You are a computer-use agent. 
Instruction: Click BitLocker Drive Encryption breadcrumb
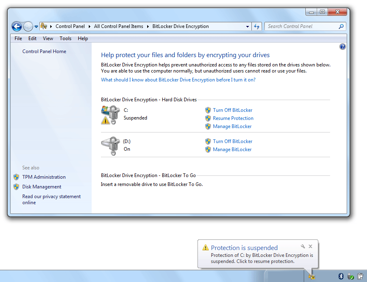click(180, 26)
